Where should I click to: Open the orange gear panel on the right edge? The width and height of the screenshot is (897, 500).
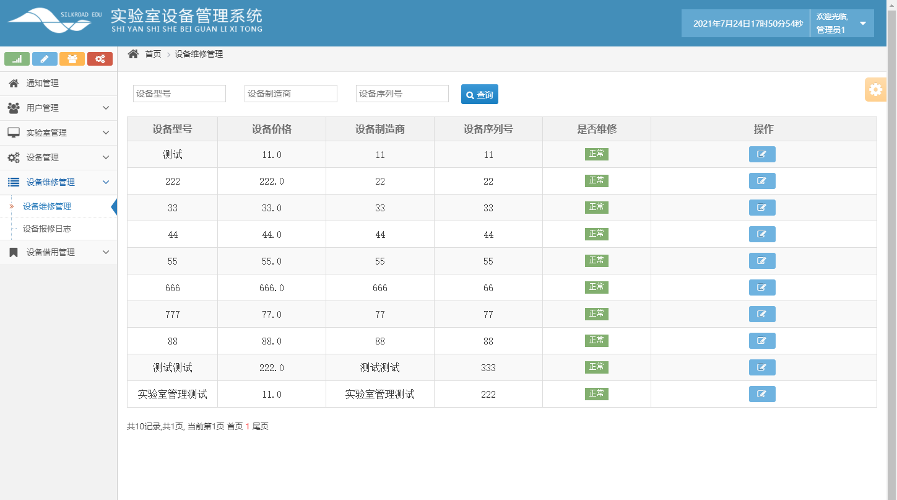coord(875,89)
